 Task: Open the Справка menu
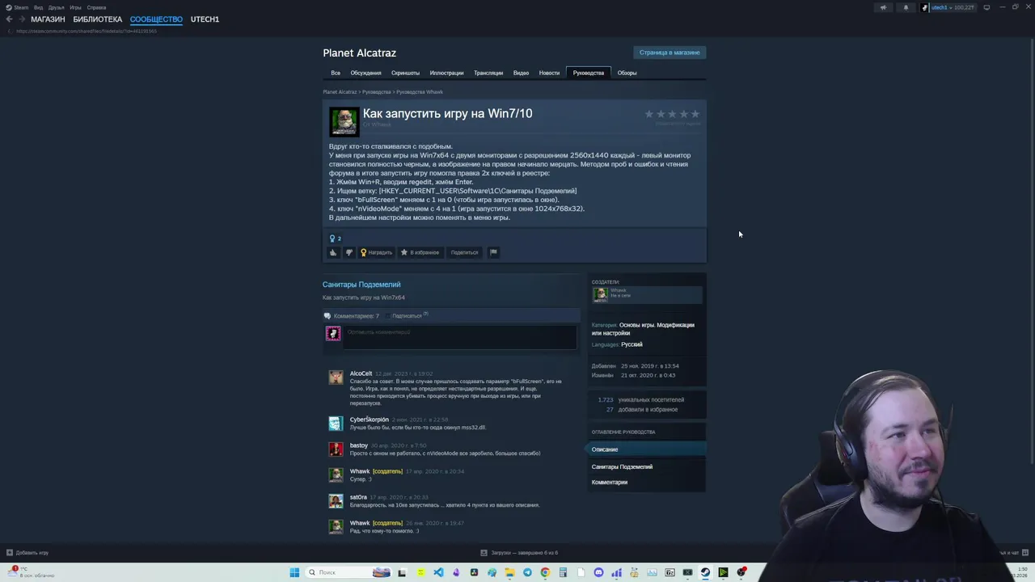pyautogui.click(x=96, y=7)
